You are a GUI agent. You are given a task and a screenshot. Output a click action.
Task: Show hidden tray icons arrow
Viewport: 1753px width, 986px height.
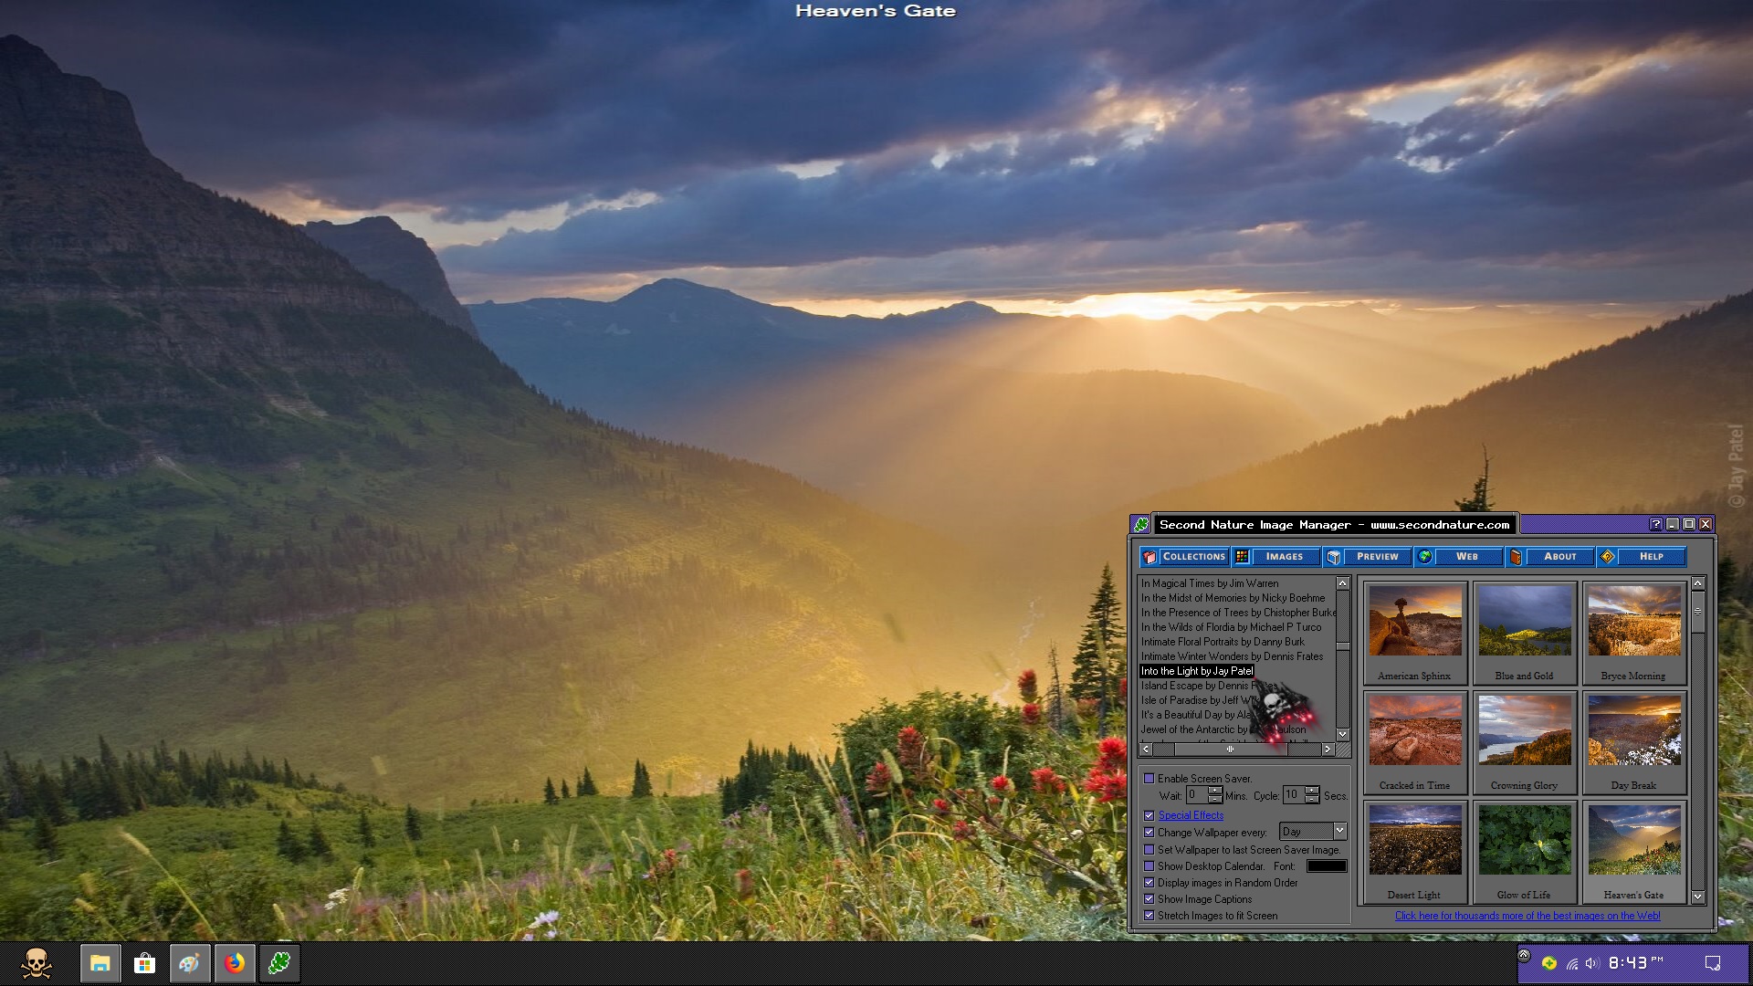(1523, 954)
